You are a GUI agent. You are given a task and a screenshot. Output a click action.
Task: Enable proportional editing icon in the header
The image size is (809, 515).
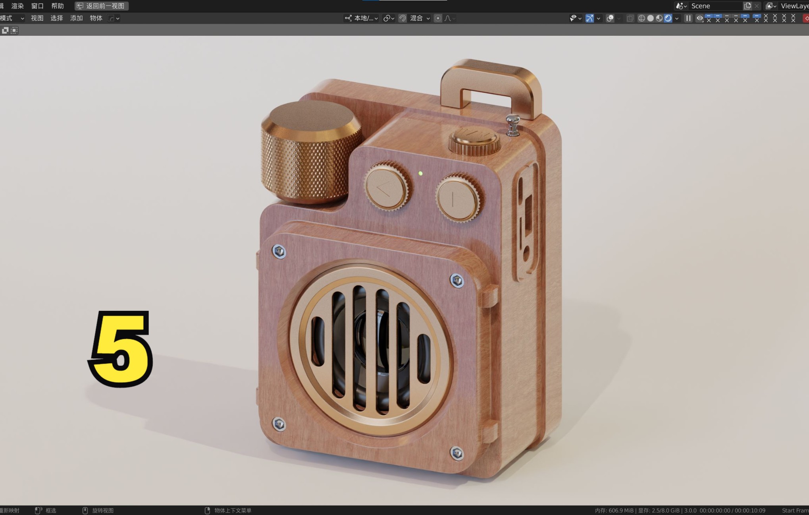point(437,18)
